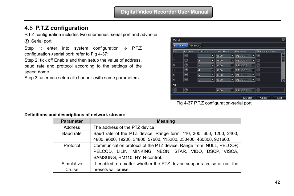Click the Address column header
Image resolution: width=294 pixels, height=196 pixels.
coord(203,51)
